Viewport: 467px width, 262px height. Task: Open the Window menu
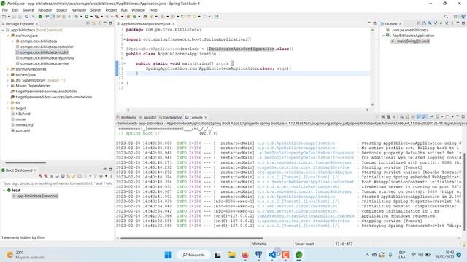pos(138,10)
